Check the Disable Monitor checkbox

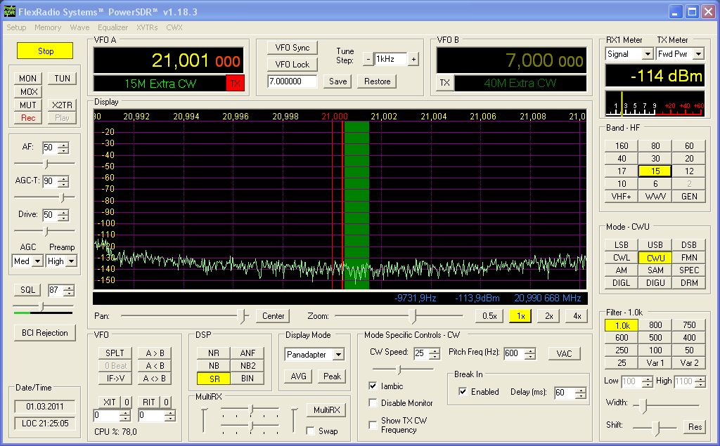(x=373, y=403)
